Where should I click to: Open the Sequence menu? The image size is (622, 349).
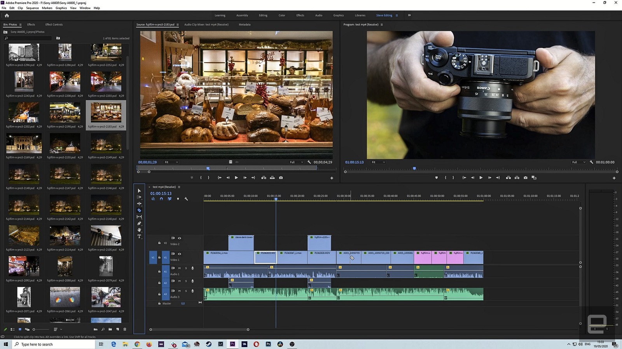point(32,8)
